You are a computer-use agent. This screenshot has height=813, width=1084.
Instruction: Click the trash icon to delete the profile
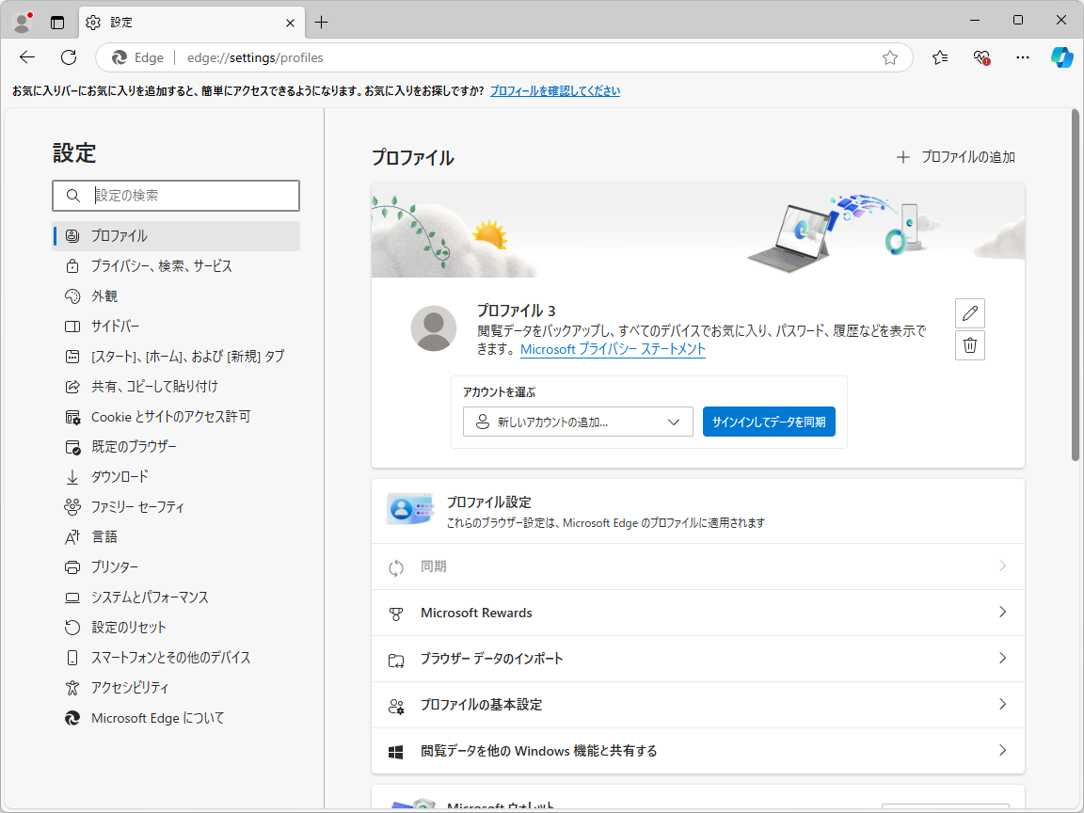[969, 344]
